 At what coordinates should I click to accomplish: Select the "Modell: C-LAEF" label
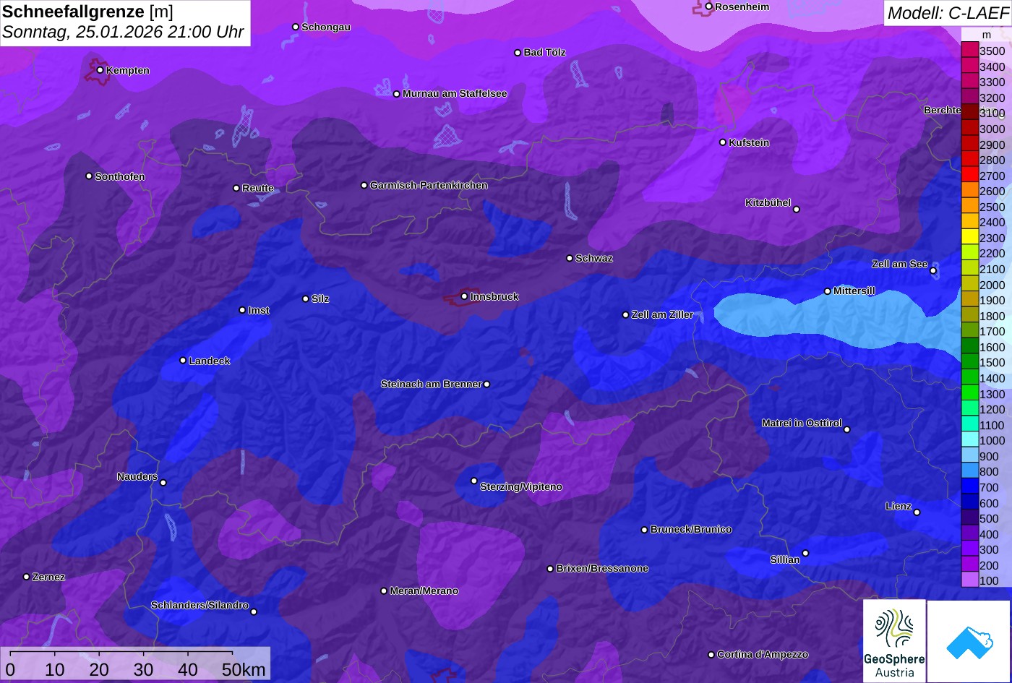(x=947, y=13)
